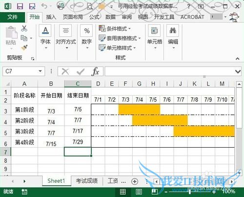Click the vertical scrollbar up arrow
The height and width of the screenshot is (197, 244).
(x=239, y=84)
